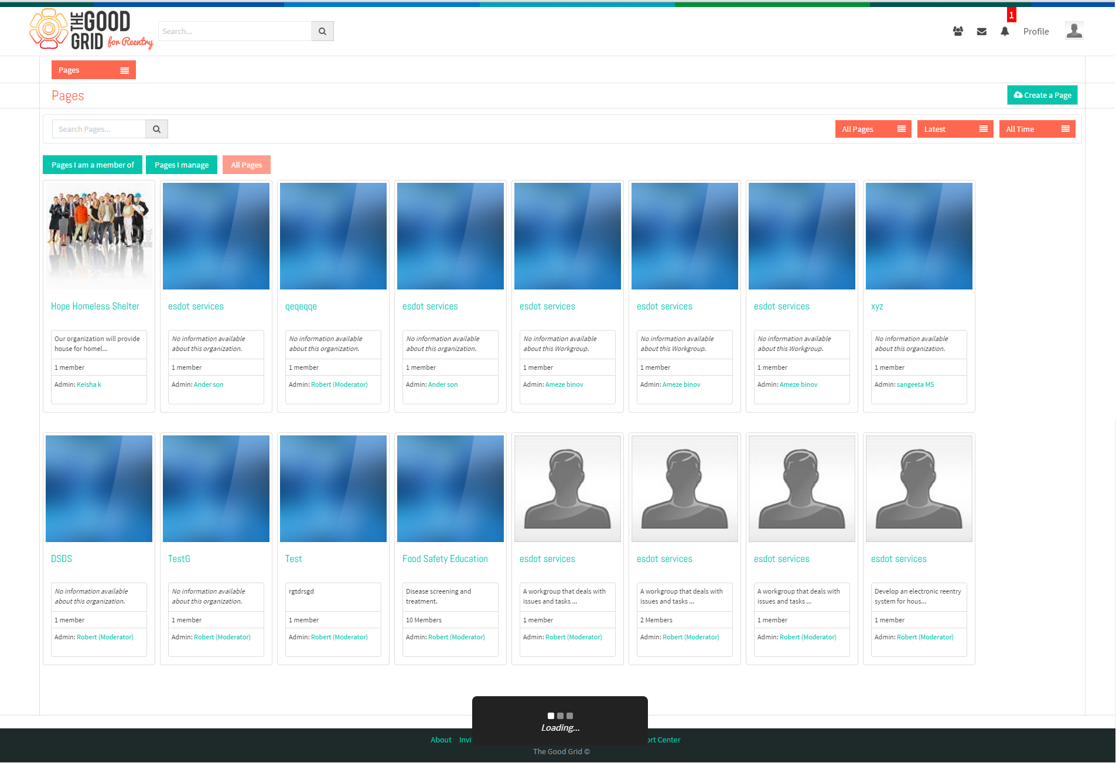The image size is (1116, 763).
Task: Click the 'rgtdrsgd' description on Test card
Action: pos(301,591)
